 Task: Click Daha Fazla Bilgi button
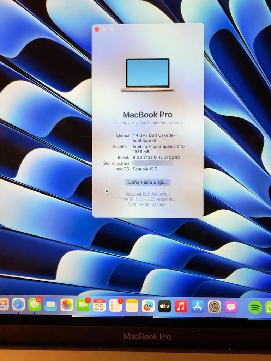coord(147,182)
